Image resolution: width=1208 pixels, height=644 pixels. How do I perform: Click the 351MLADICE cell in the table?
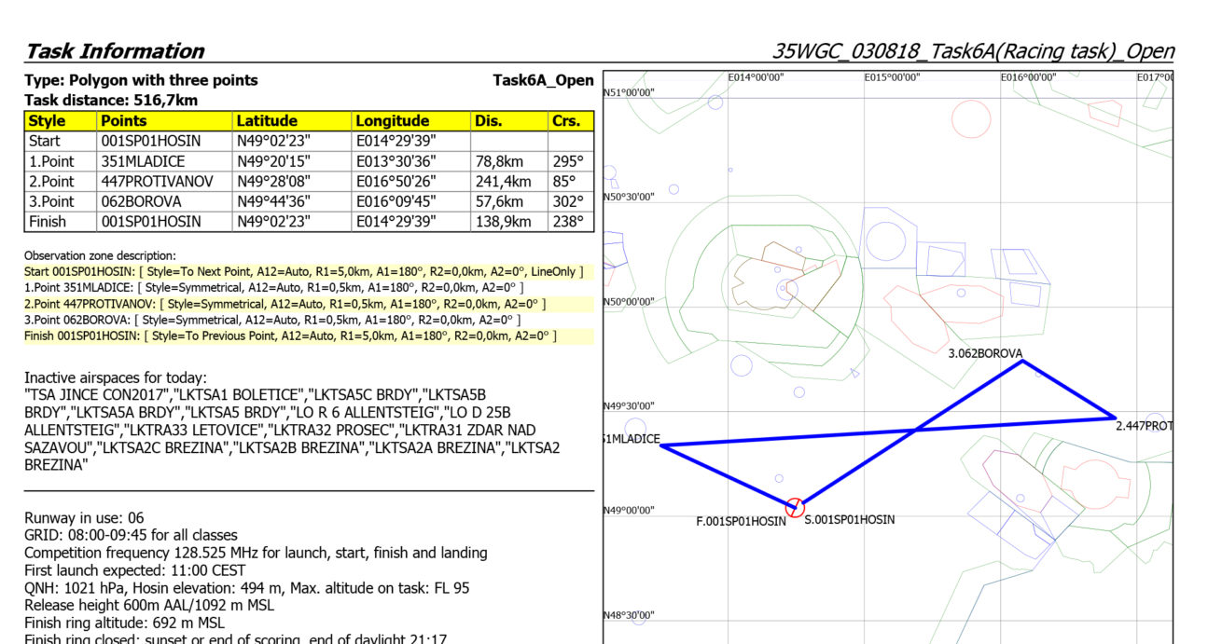tap(144, 161)
